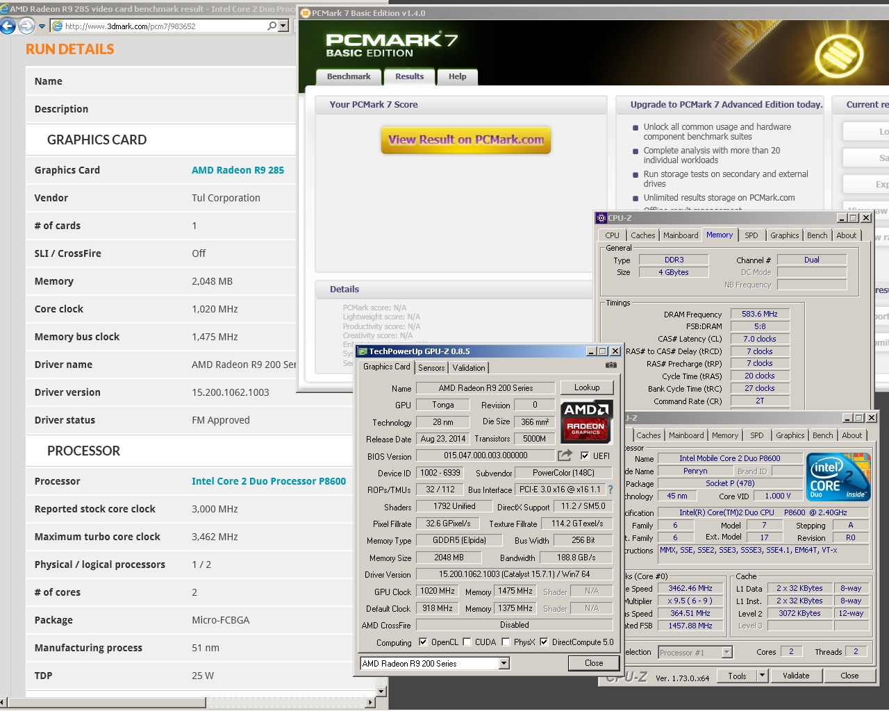Click Lookup button in GPU-Z
The height and width of the screenshot is (711, 889).
tap(587, 387)
